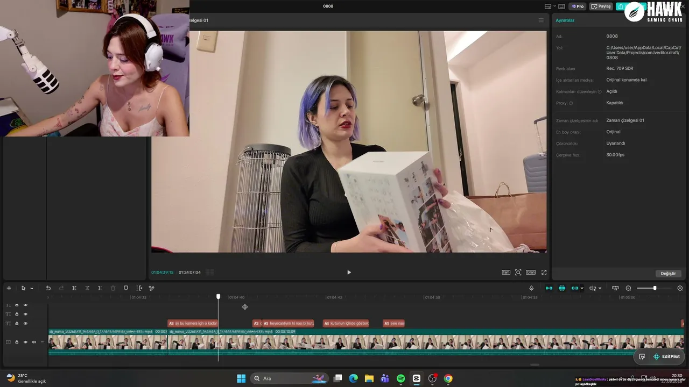Select the 'eee nas' caption clip
The height and width of the screenshot is (387, 689).
pyautogui.click(x=393, y=324)
